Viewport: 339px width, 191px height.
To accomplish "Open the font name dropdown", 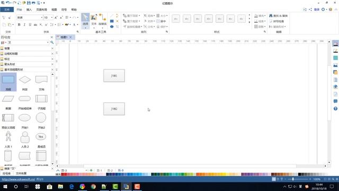I will tap(41, 18).
